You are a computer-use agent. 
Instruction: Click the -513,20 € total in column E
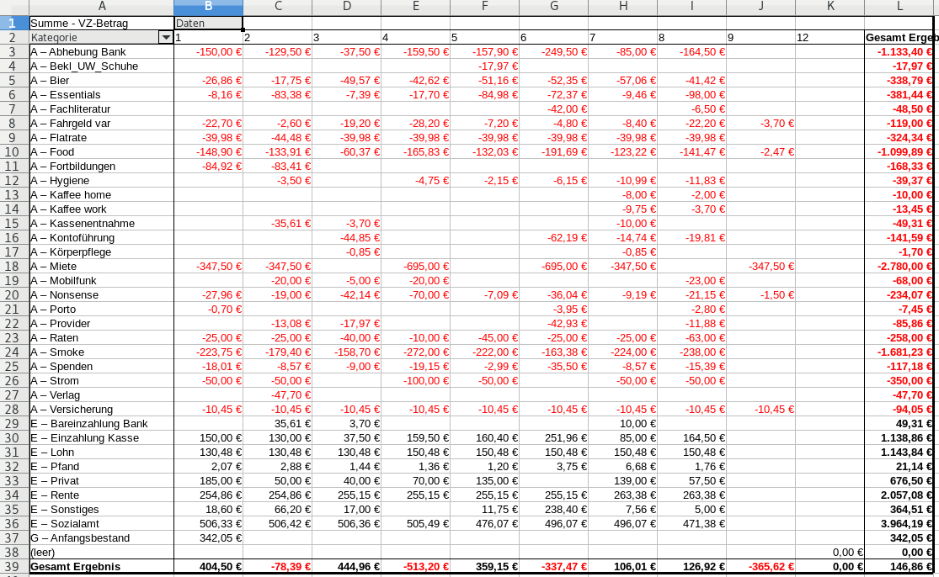pyautogui.click(x=415, y=567)
